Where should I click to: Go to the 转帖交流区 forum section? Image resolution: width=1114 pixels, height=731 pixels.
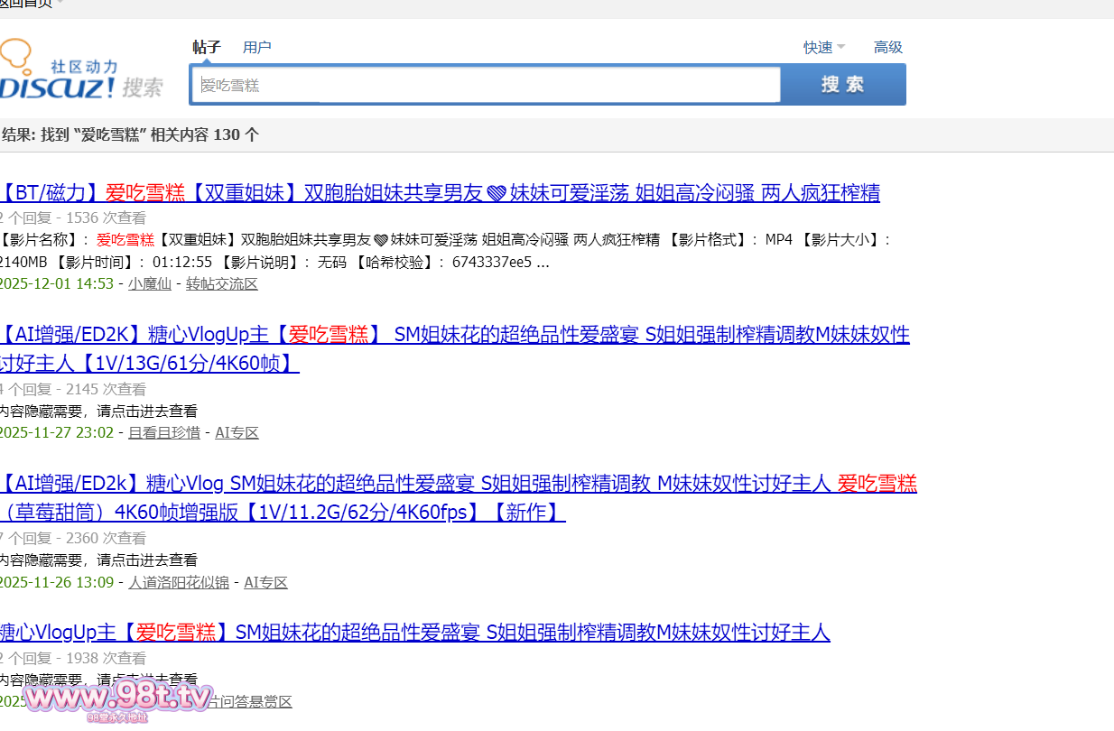point(221,284)
